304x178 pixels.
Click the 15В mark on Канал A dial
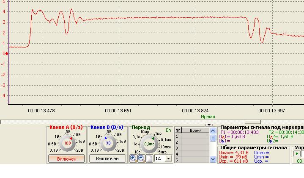[82, 142]
